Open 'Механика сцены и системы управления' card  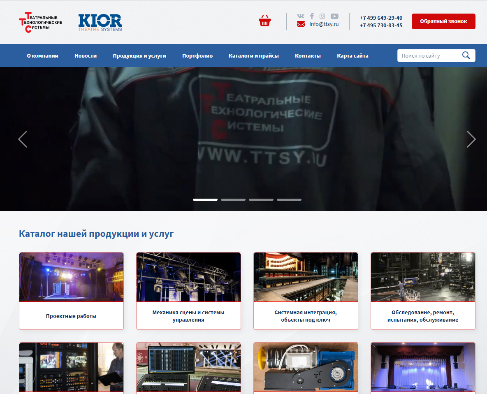tap(188, 290)
